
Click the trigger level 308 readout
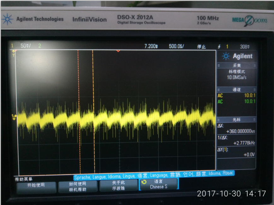245,47
